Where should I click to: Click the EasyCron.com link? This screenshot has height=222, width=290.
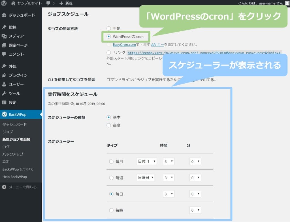pyautogui.click(x=124, y=45)
